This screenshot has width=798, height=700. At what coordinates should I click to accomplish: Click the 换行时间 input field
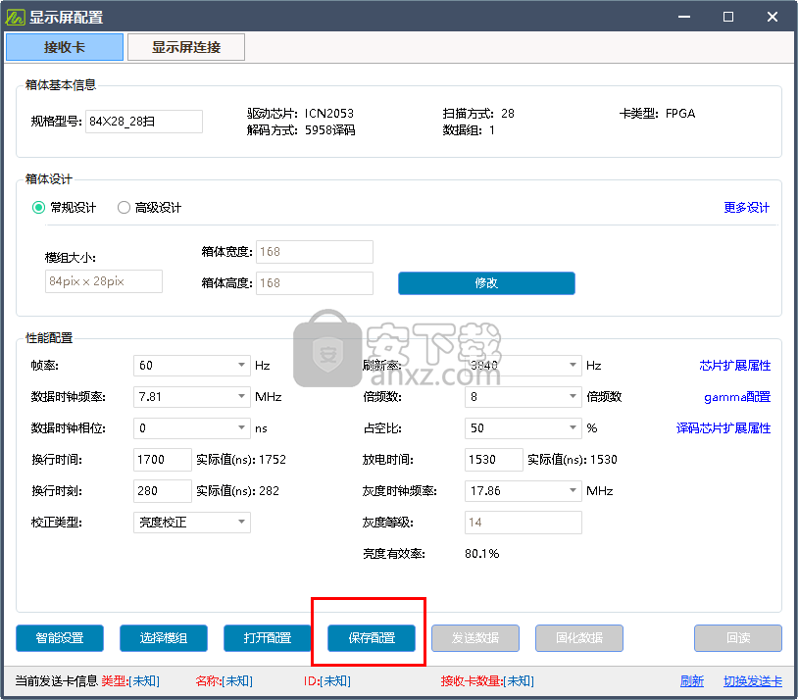click(163, 460)
